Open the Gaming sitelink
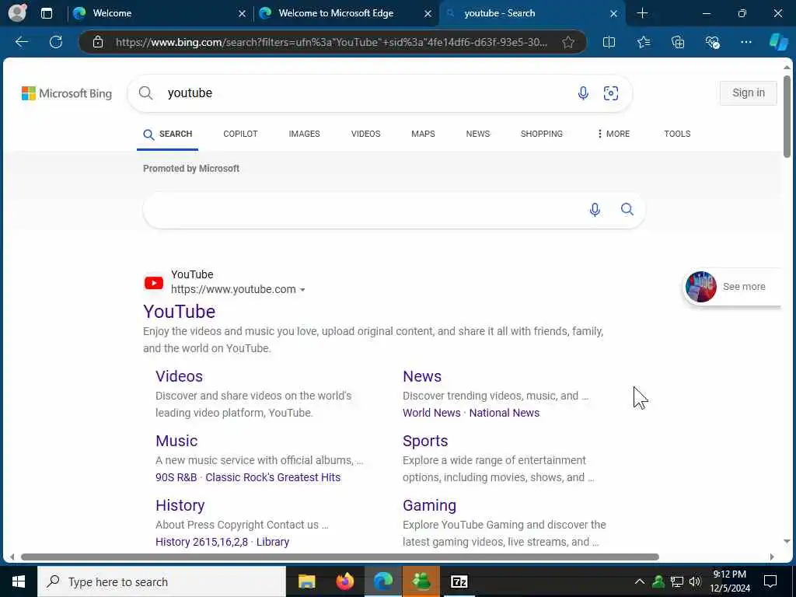The width and height of the screenshot is (796, 597). click(429, 505)
